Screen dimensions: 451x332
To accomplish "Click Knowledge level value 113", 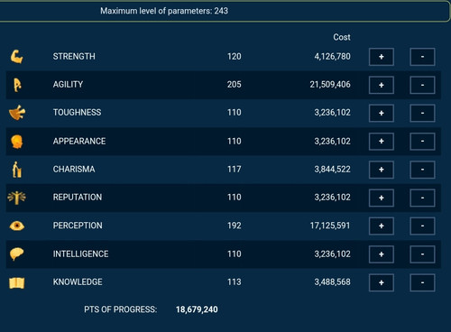I will (235, 281).
